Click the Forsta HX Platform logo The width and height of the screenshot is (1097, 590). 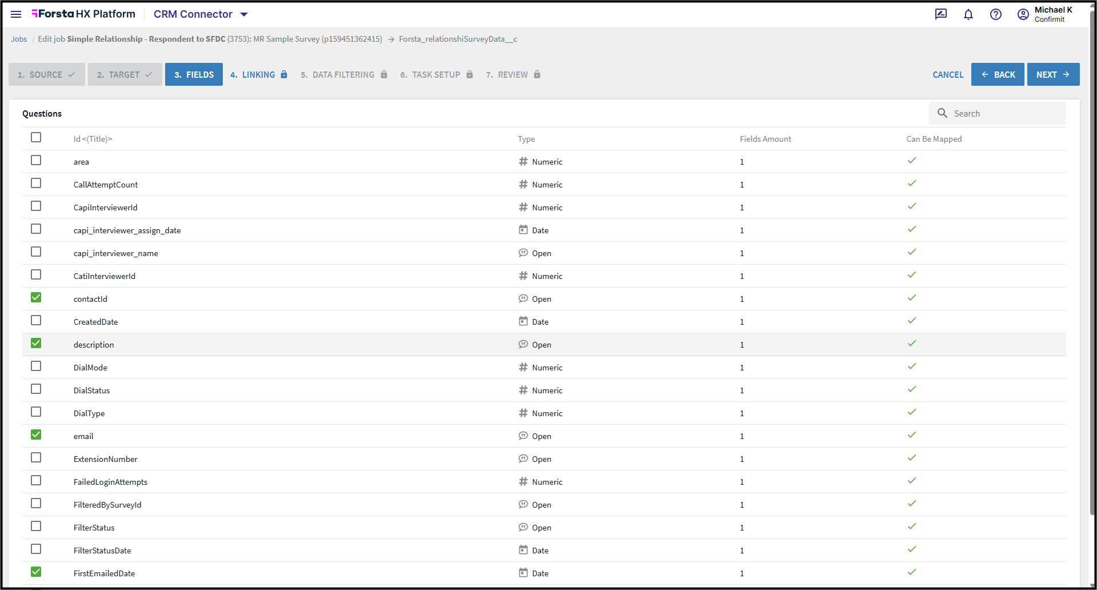[83, 14]
